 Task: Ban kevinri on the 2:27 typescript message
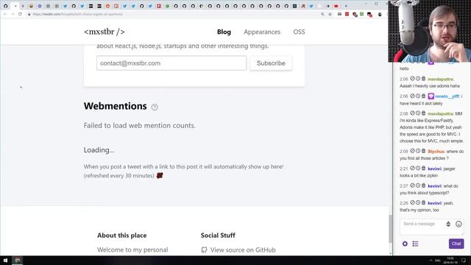[x=412, y=185]
